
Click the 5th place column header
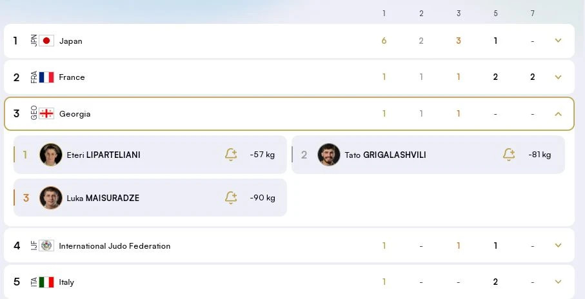click(495, 13)
